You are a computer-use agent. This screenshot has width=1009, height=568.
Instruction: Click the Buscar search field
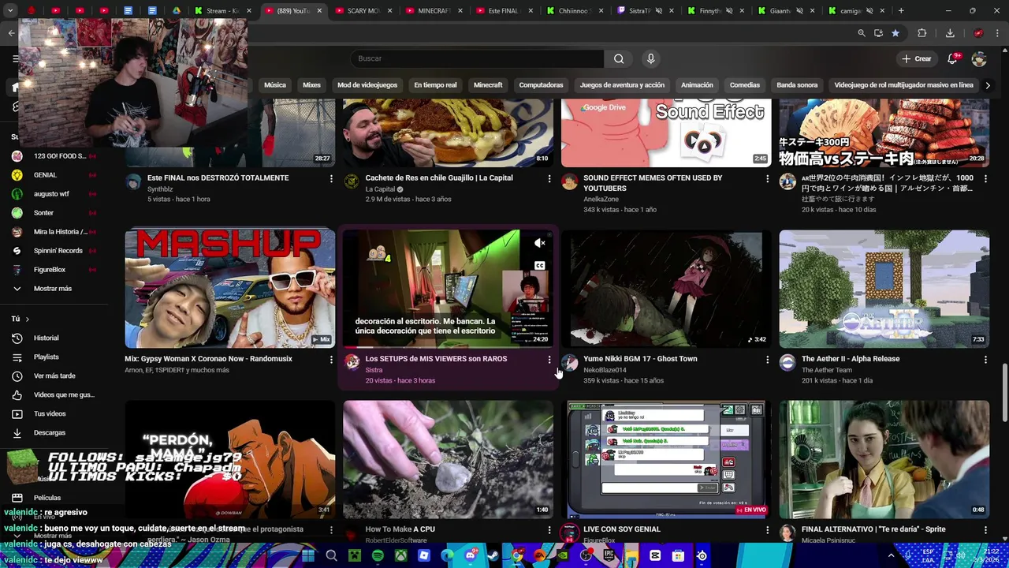tap(478, 58)
